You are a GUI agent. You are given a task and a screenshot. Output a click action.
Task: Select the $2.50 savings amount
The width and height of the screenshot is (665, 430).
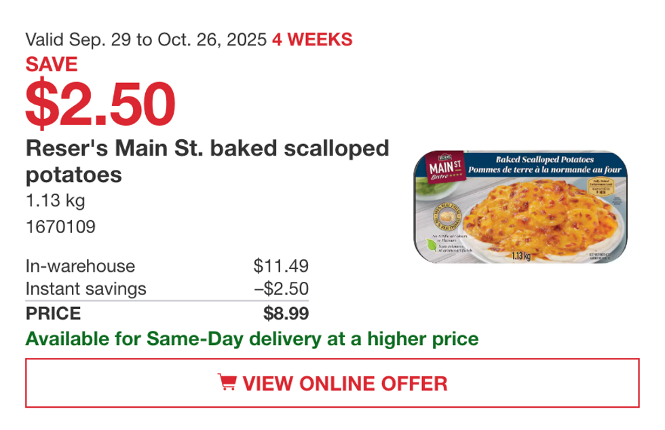[102, 103]
